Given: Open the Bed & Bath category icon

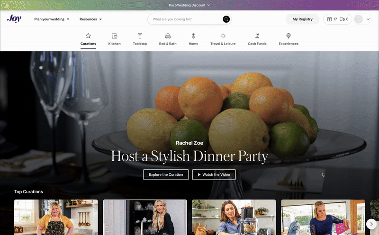Looking at the screenshot, I should (168, 36).
